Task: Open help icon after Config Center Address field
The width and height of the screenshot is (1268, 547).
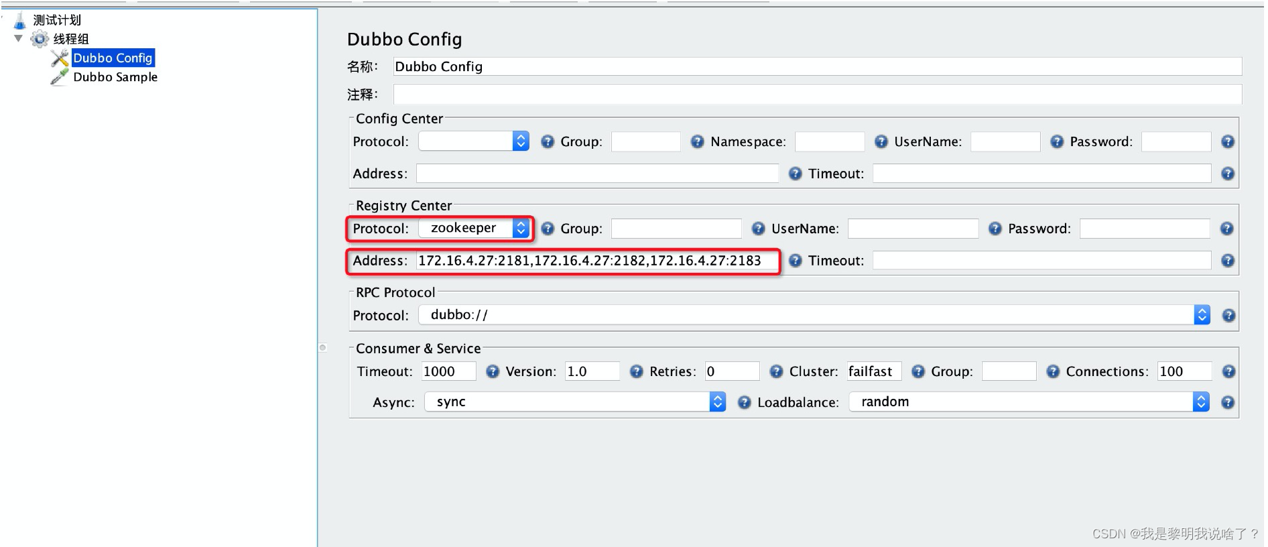Action: click(x=796, y=174)
